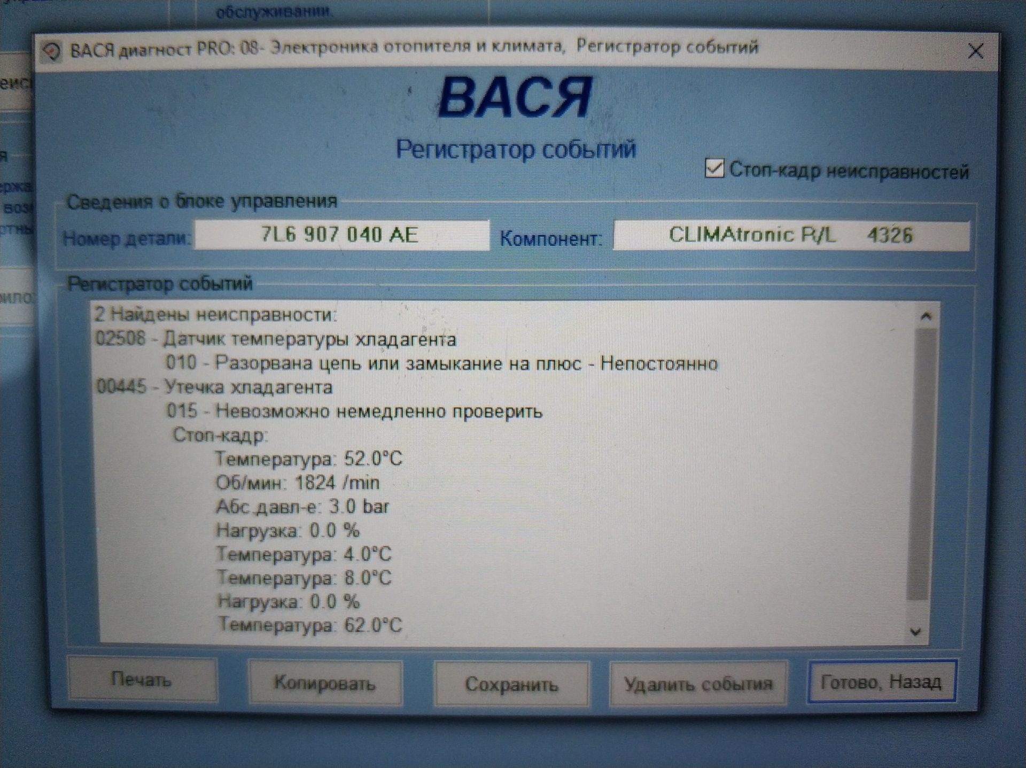This screenshot has height=768, width=1026.
Task: Click the scroll up arrow of fault list
Action: click(926, 316)
